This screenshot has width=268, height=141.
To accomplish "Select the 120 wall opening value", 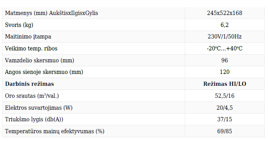I will (x=225, y=72).
